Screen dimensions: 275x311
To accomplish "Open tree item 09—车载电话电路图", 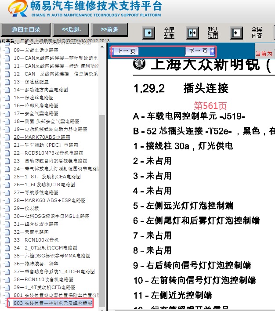I will [36, 50].
